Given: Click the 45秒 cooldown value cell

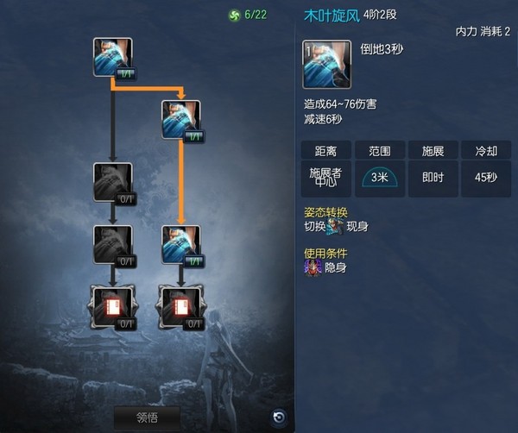Looking at the screenshot, I should (486, 179).
